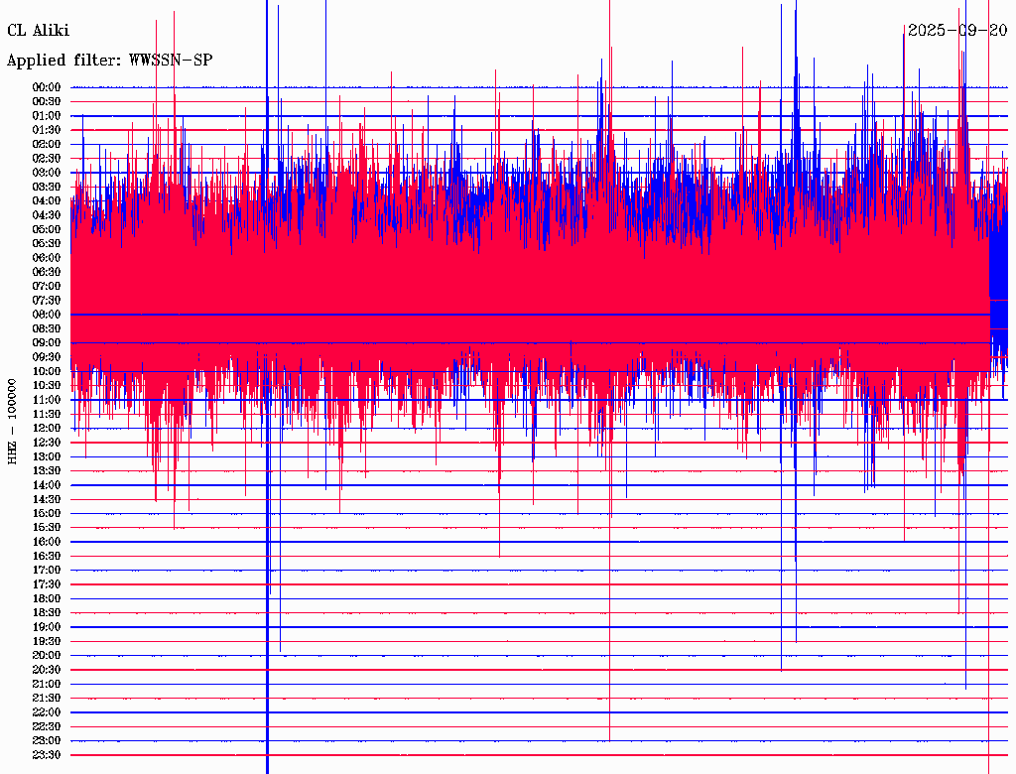Click the 17:00 time label

[x=47, y=571]
